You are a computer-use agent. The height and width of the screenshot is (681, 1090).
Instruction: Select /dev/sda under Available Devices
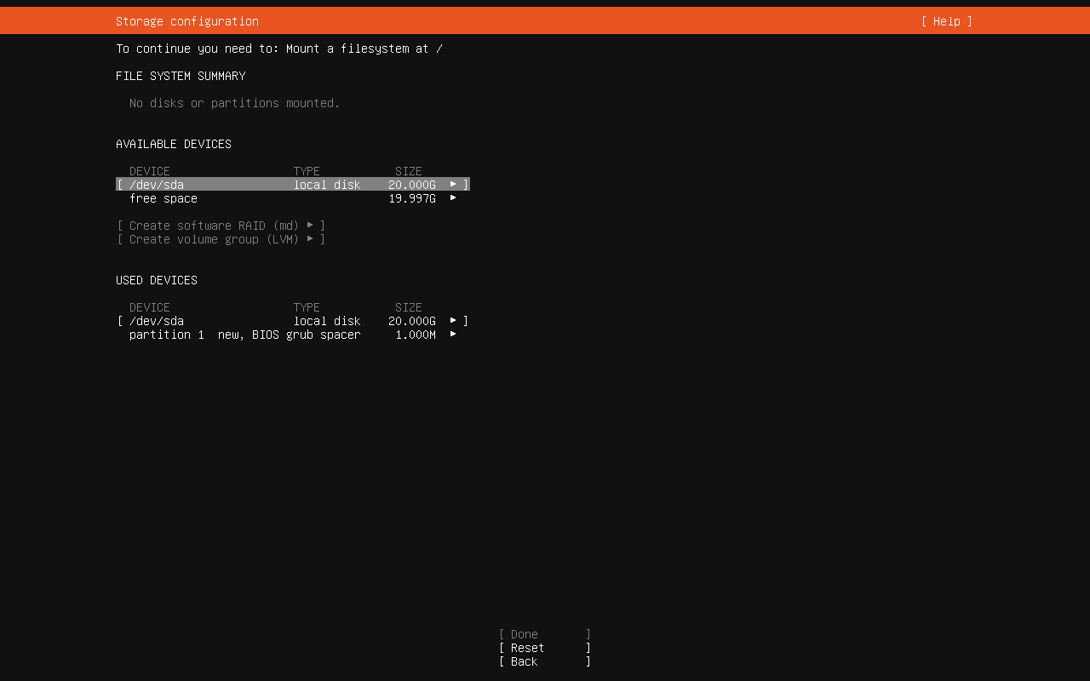coord(157,185)
